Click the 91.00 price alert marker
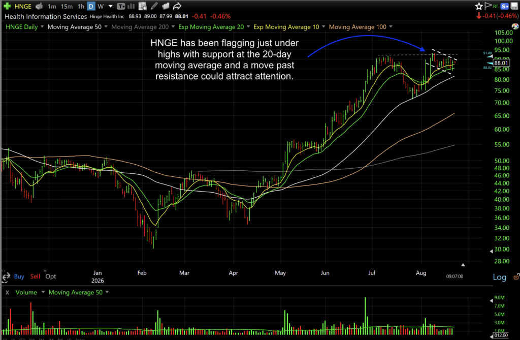Image resolution: width=520 pixels, height=340 pixels. 487,53
